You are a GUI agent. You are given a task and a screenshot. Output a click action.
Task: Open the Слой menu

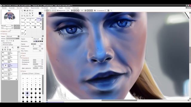26,8
